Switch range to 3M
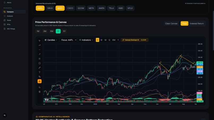Image resolution: width=214 pixels, height=120 pixels. pos(45,31)
